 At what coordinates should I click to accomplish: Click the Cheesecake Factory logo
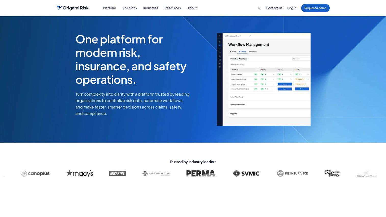(332, 173)
